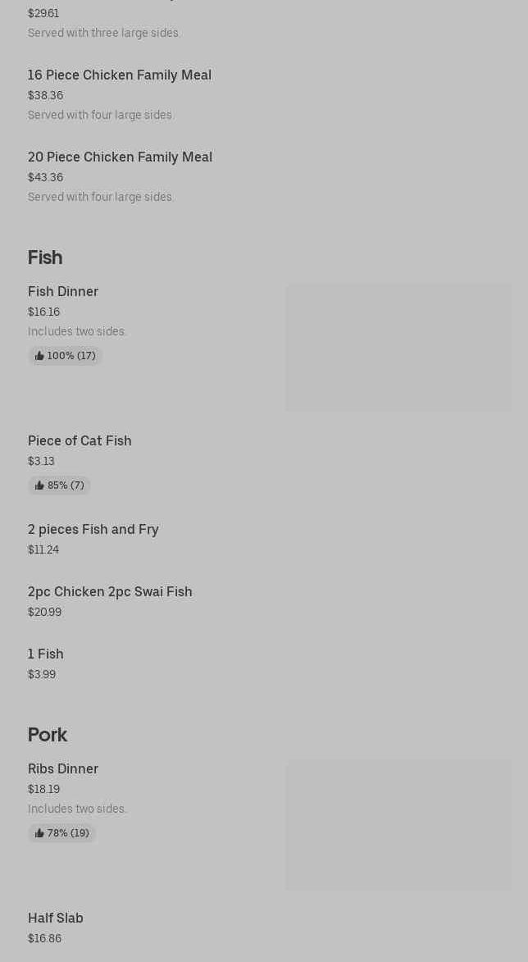
Task: Open the 2 pieces Fish and Fry item
Action: tap(93, 530)
